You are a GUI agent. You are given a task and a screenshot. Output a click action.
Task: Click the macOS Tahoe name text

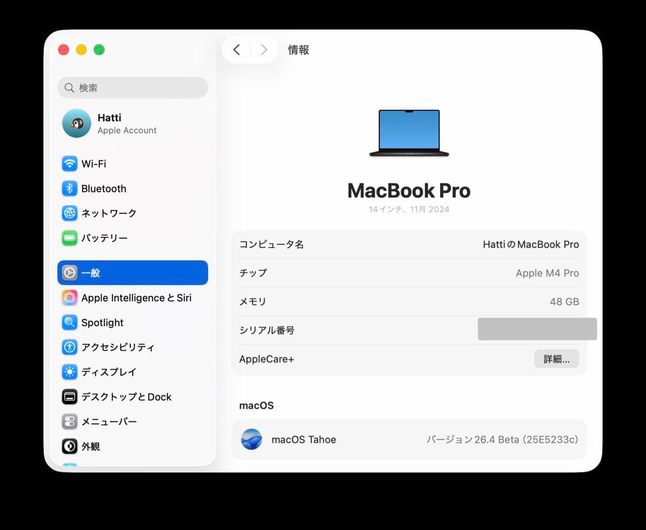coord(304,440)
